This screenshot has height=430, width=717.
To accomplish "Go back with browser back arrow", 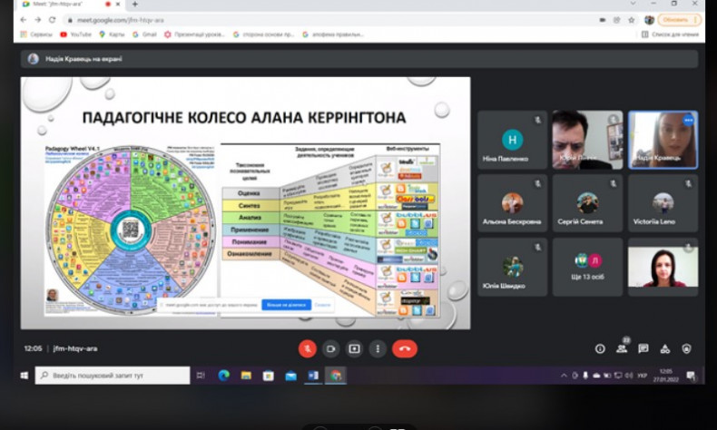I will pos(24,20).
